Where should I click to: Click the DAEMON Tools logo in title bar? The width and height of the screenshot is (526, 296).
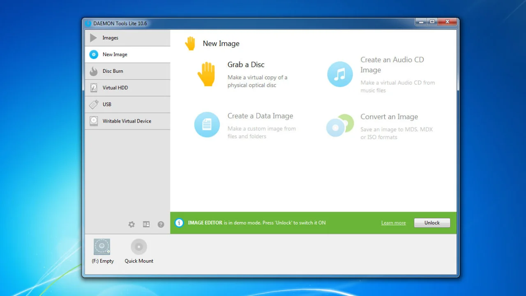click(x=88, y=23)
